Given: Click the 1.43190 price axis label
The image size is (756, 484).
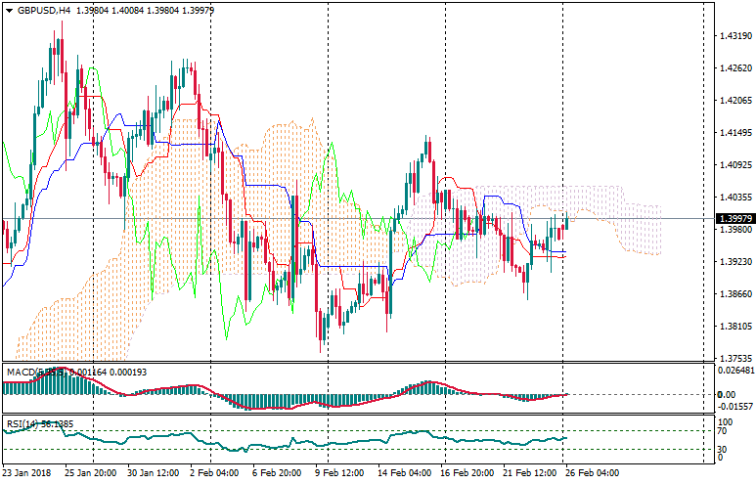Looking at the screenshot, I should point(734,36).
